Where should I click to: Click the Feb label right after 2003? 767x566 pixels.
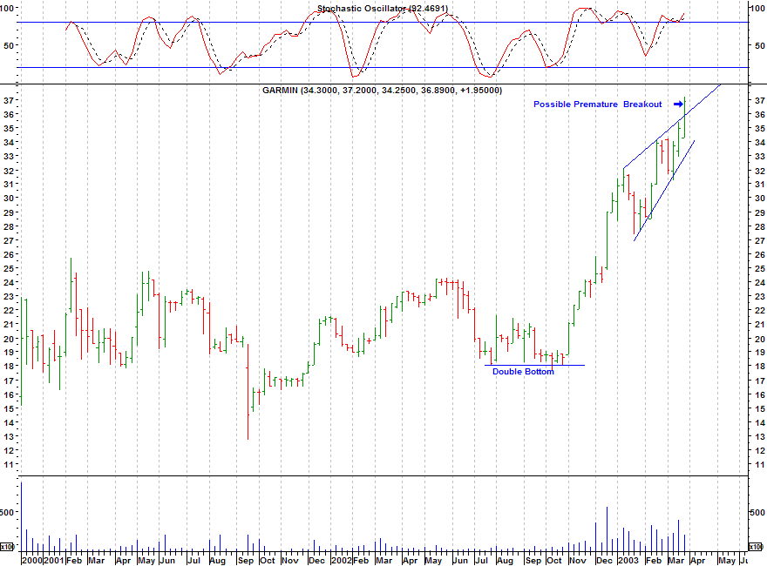654,561
